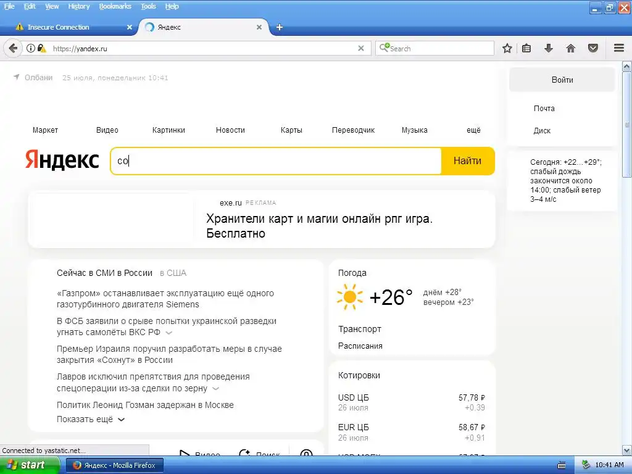Viewport: 632px width, 474px height.
Task: Click the insecure lock warning icon
Action: [41, 48]
